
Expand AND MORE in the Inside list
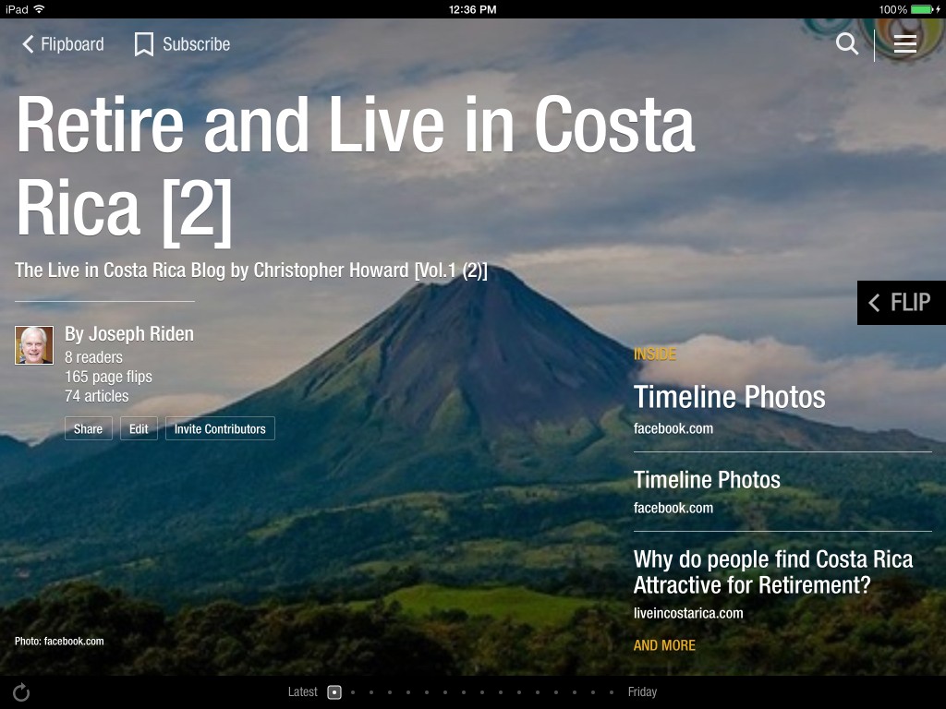point(663,645)
